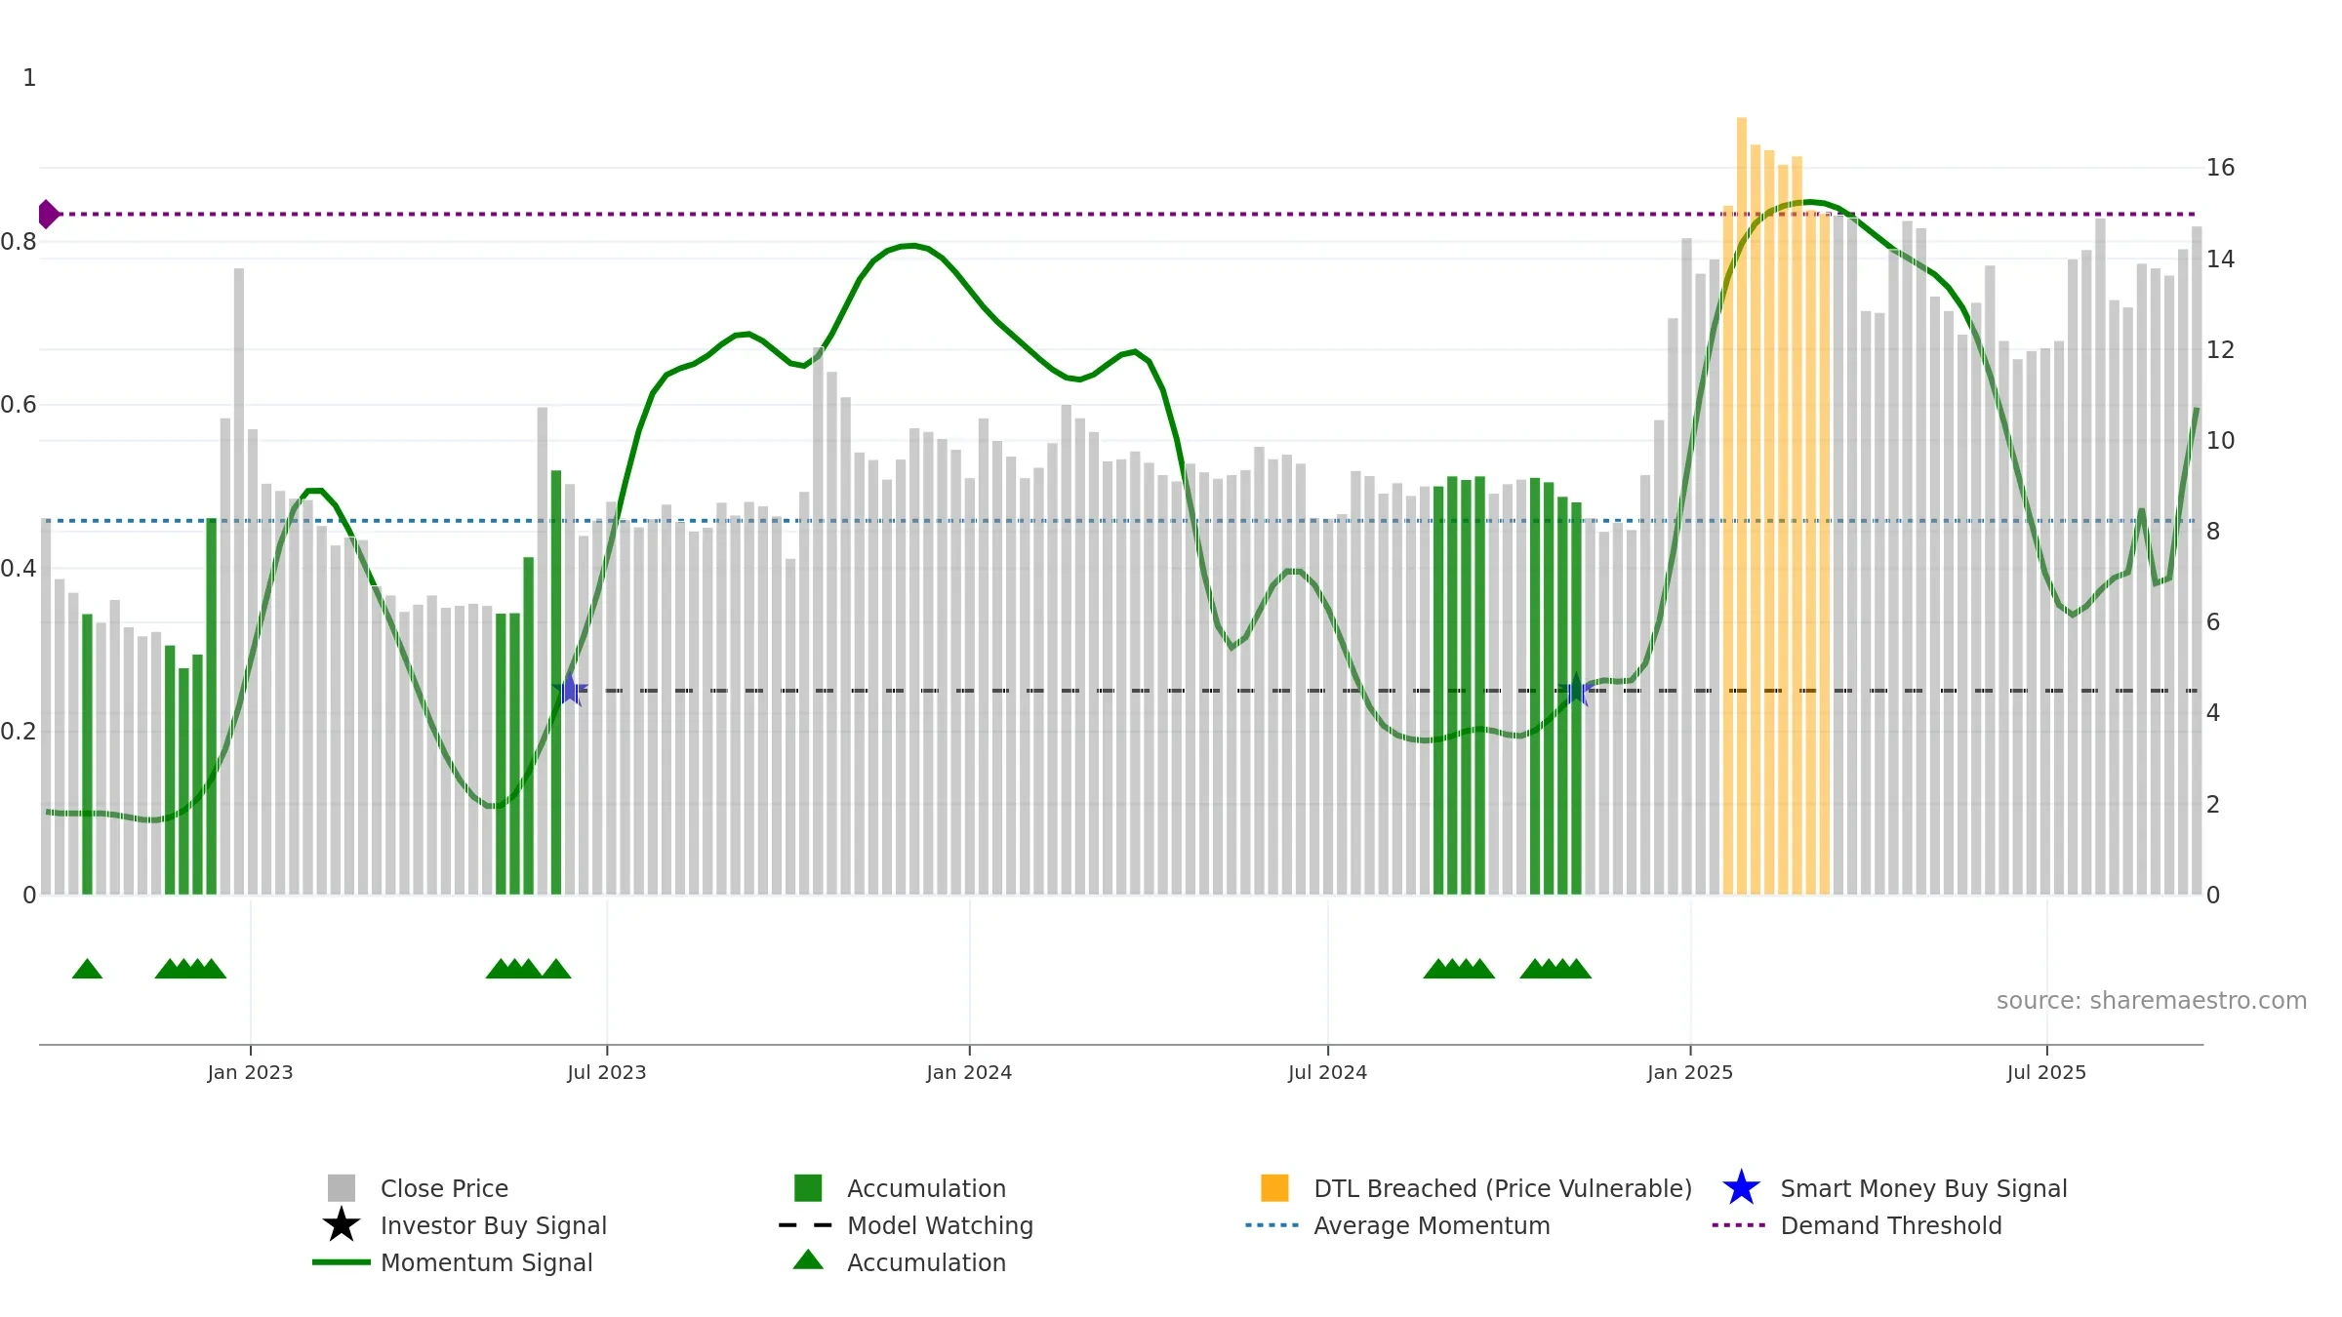This screenshot has width=2342, height=1317.
Task: Click the blue Smart Money Buy Signal legend star
Action: (x=1741, y=1188)
